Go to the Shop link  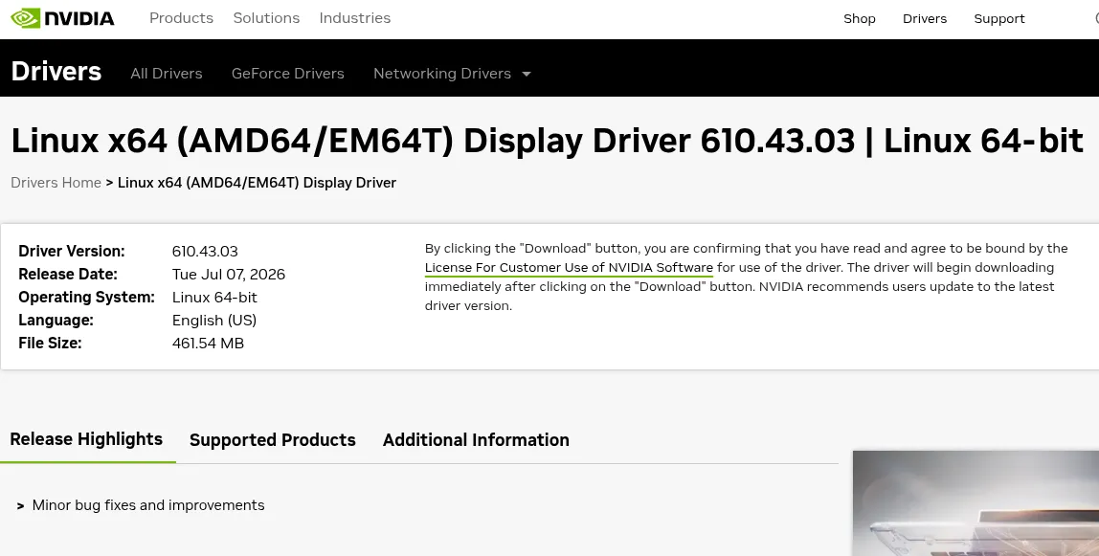860,19
